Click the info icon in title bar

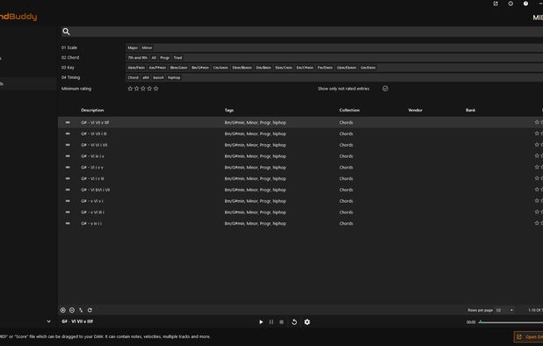[510, 4]
